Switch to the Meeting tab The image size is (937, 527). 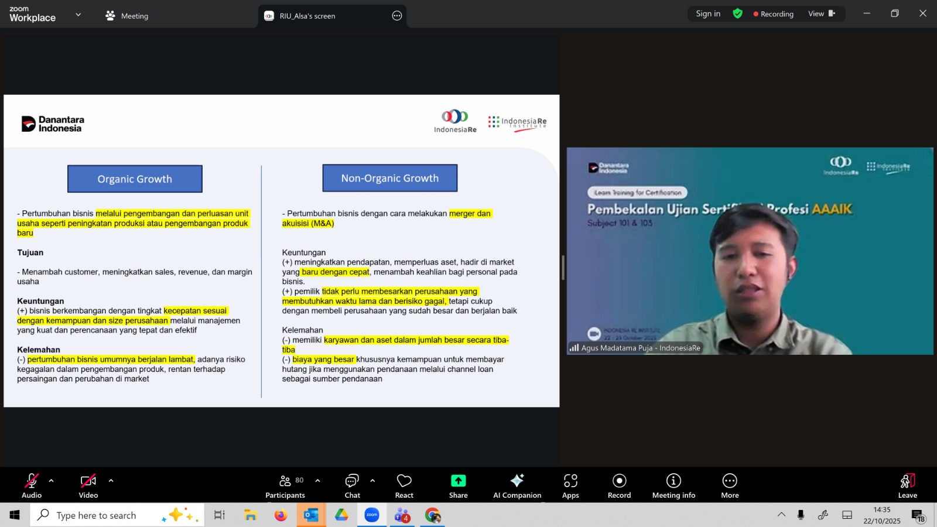[127, 16]
